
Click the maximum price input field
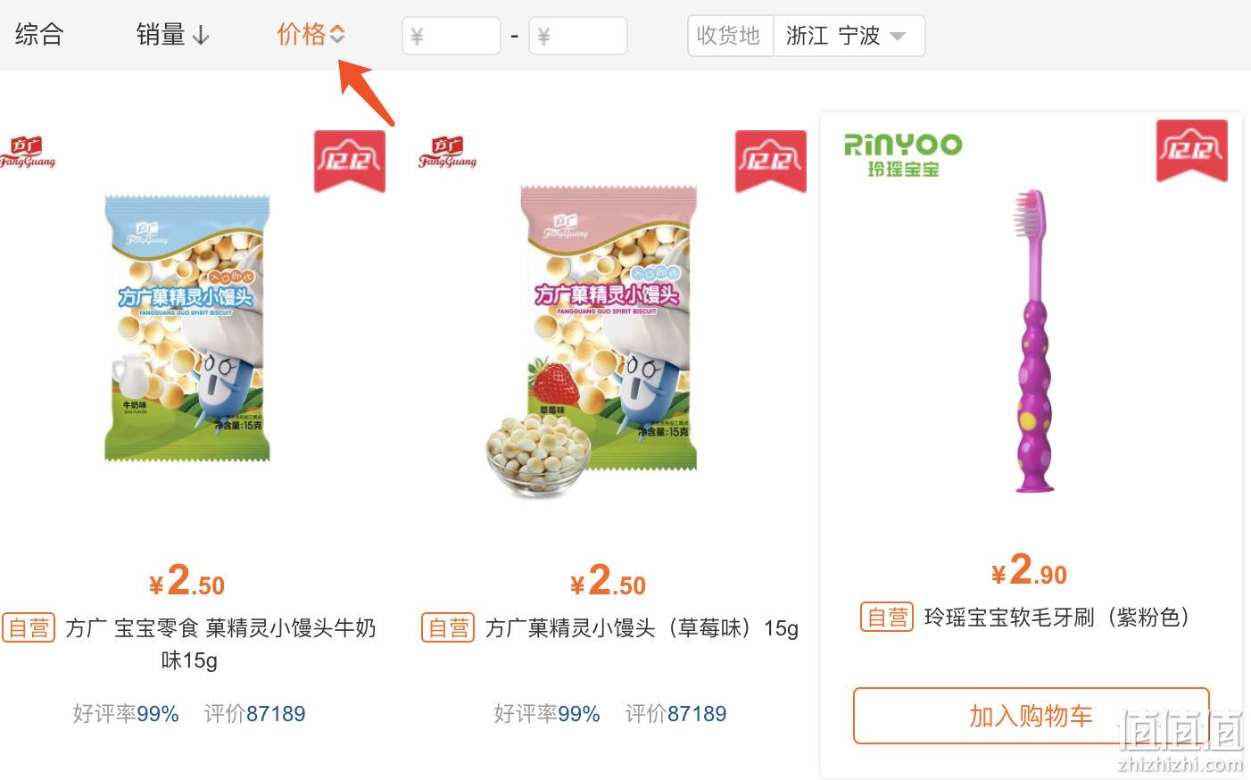(578, 36)
